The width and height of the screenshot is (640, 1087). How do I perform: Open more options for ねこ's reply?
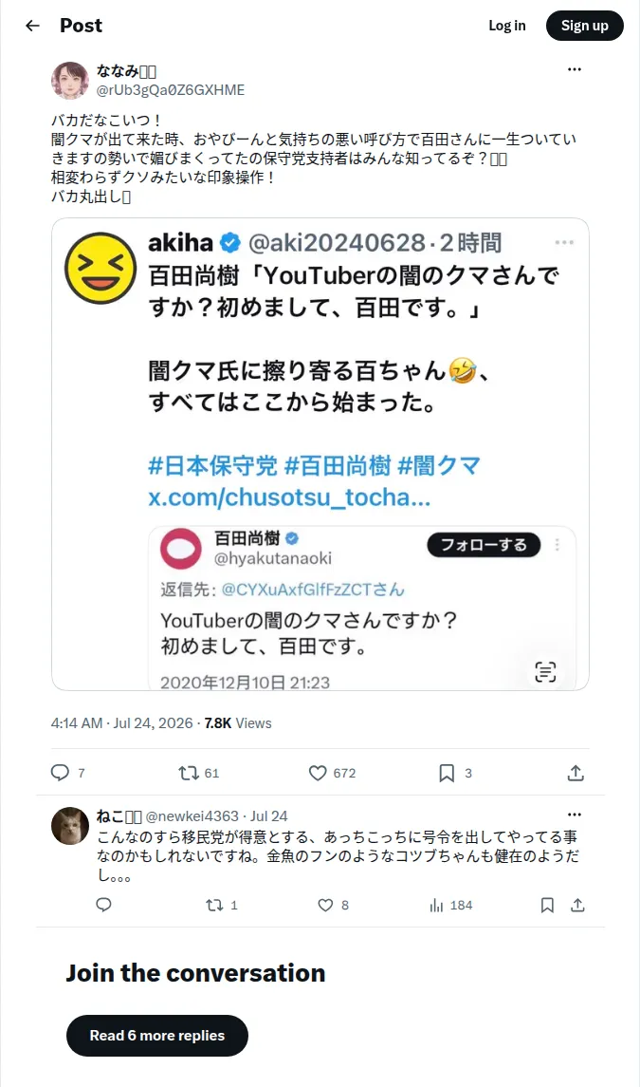(x=575, y=815)
